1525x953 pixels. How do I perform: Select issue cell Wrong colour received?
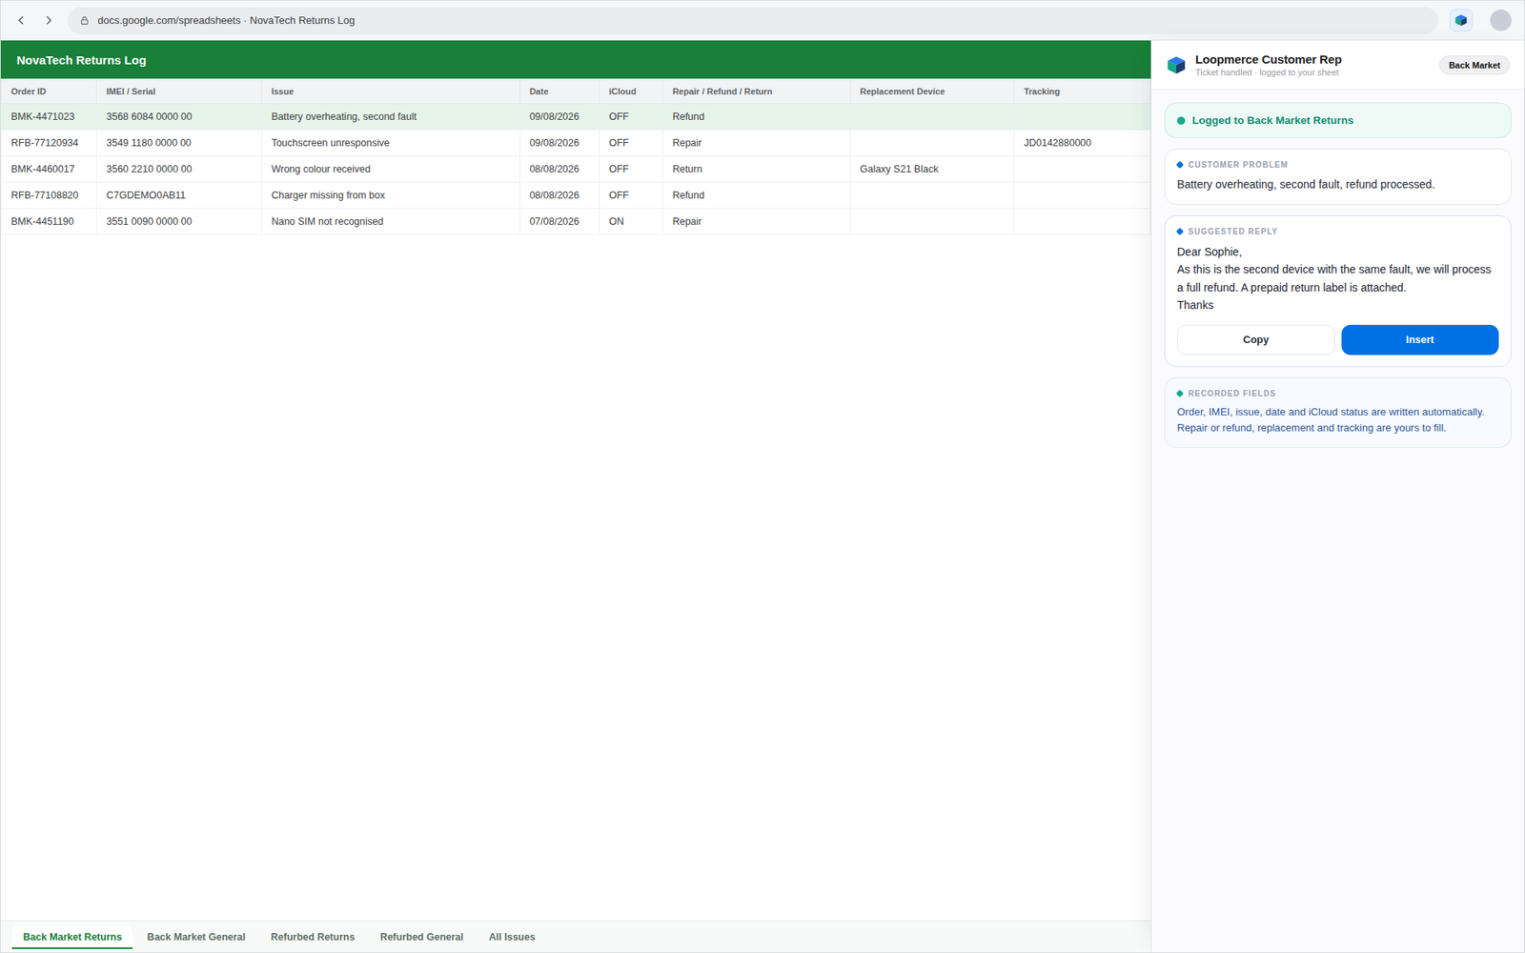[x=391, y=169]
